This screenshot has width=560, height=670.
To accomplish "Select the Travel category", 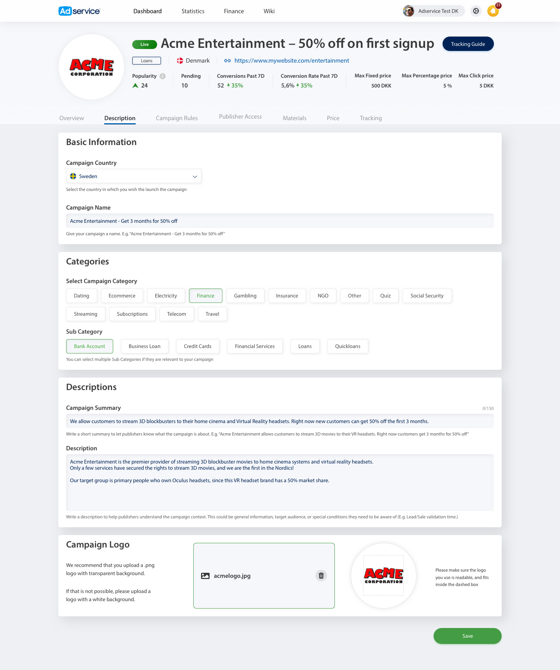I will tap(212, 314).
